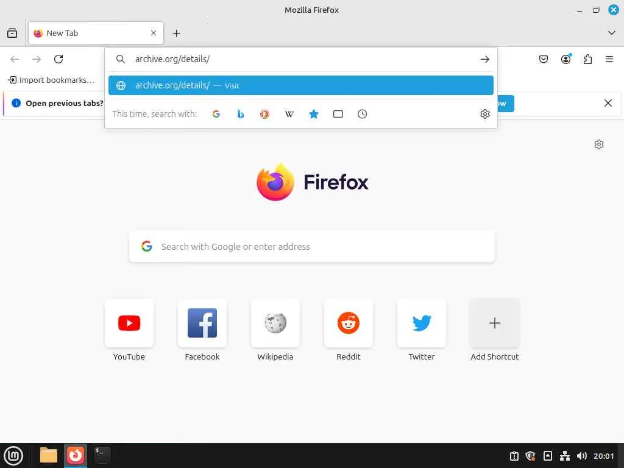Select the New Tab tab
The width and height of the screenshot is (624, 468).
96,33
